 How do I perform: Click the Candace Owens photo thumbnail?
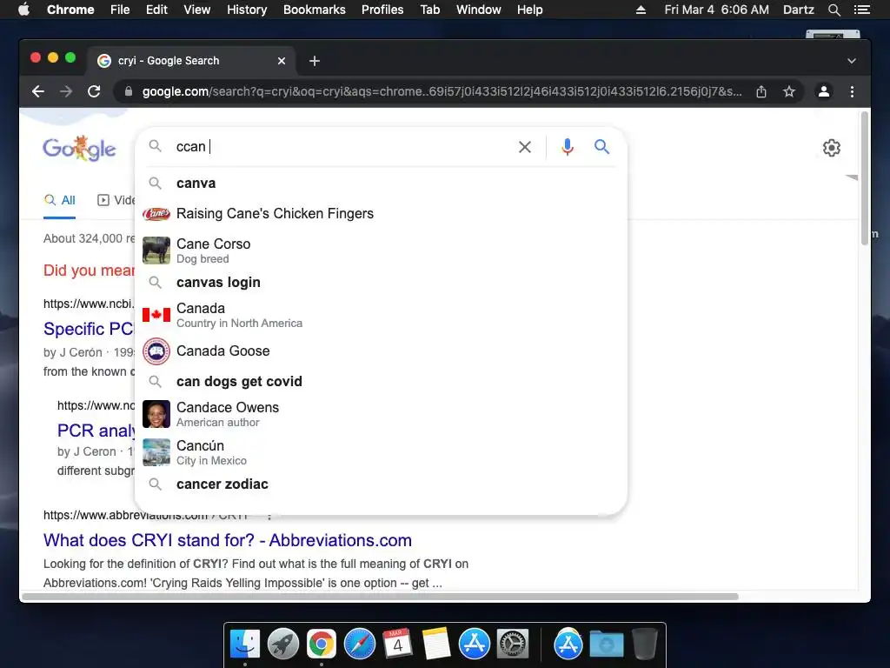[156, 414]
